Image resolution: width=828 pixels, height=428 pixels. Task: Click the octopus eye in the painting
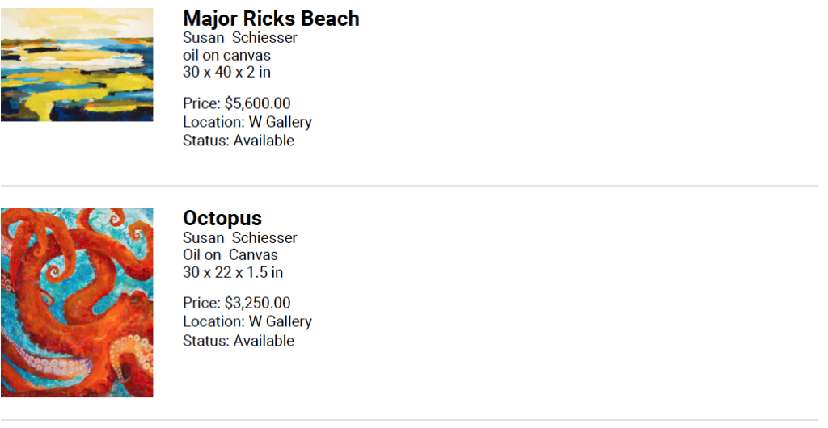click(x=127, y=370)
